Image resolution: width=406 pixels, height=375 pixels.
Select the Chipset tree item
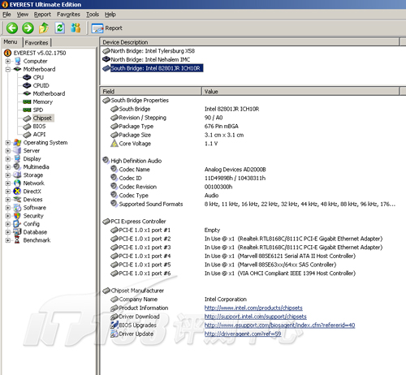click(42, 118)
